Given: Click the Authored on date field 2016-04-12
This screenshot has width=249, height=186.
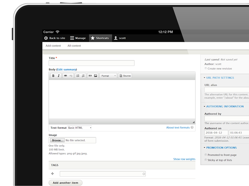Looking at the screenshot, I should pyautogui.click(x=216, y=133).
